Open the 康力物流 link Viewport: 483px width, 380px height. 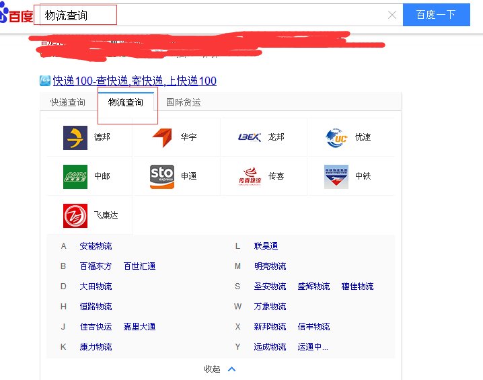pyautogui.click(x=96, y=347)
